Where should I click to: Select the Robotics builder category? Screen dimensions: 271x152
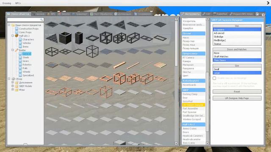(x=27, y=65)
